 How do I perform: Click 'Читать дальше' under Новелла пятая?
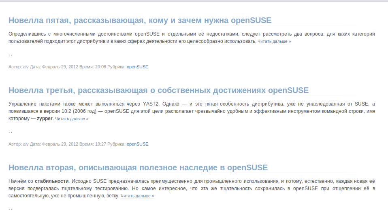[x=274, y=42]
